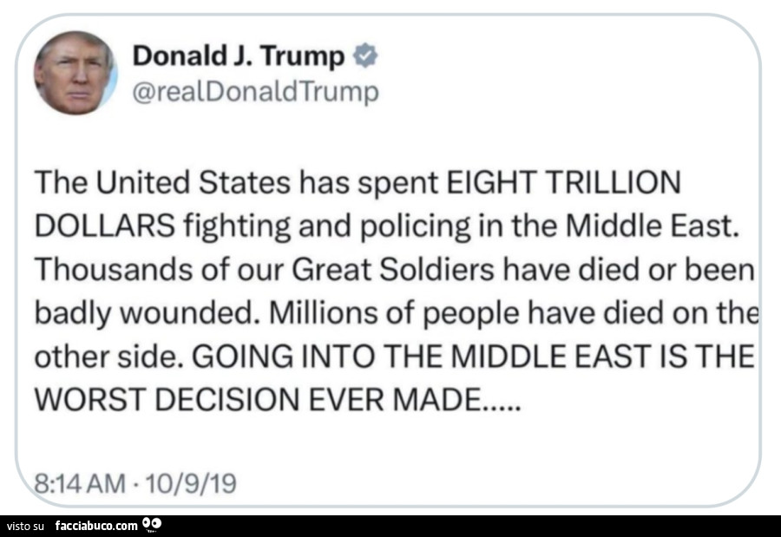This screenshot has height=537, width=781.
Task: Open the @realDonaldTrump handle link
Action: (255, 92)
